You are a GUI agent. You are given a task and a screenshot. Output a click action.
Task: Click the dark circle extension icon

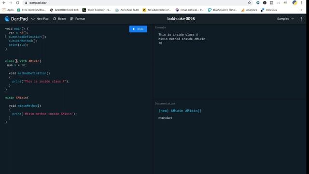(x=265, y=3)
